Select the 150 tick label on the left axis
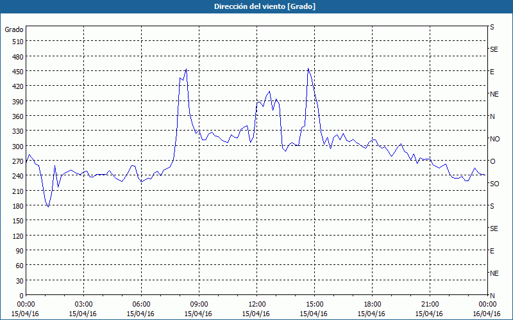The width and height of the screenshot is (513, 320). point(18,221)
